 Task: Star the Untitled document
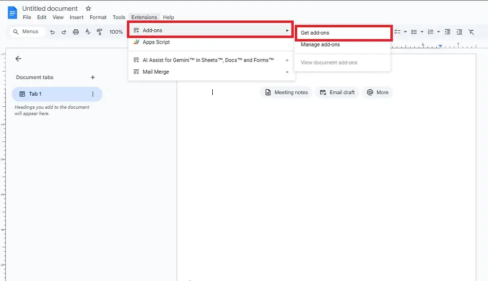[x=88, y=8]
